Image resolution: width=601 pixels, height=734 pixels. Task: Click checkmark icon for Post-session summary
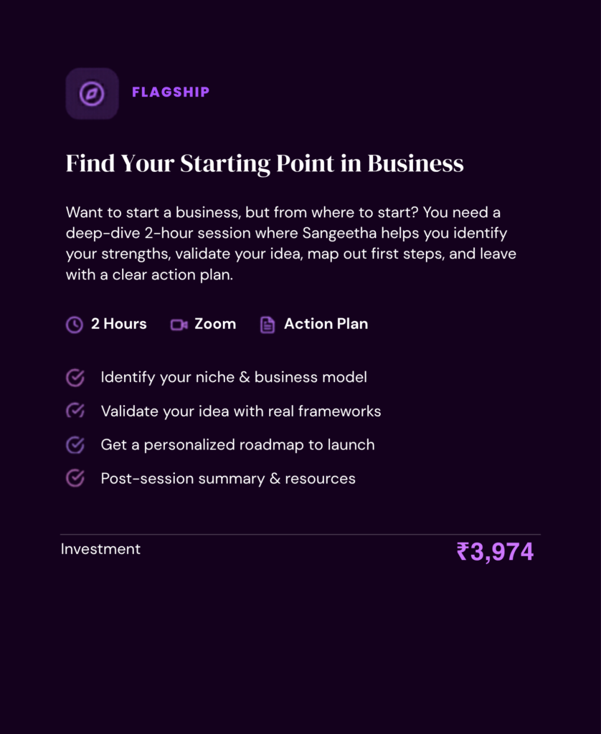(75, 478)
